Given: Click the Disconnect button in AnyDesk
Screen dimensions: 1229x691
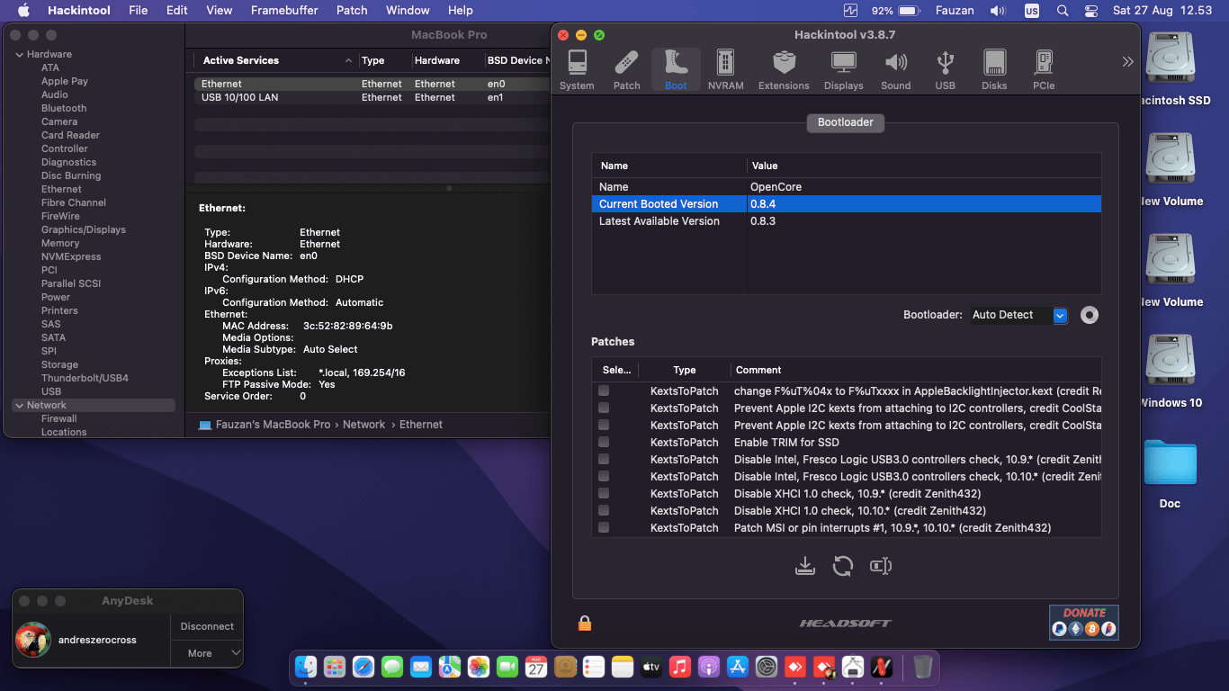Looking at the screenshot, I should click(x=207, y=626).
